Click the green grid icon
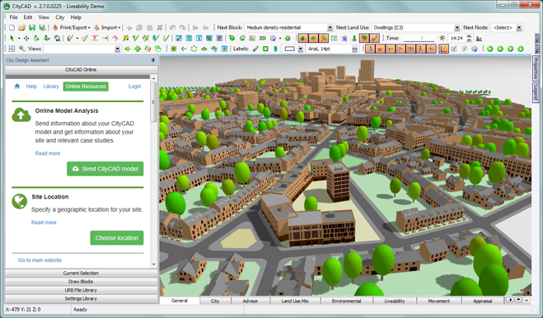543x318 pixels. 334,38
